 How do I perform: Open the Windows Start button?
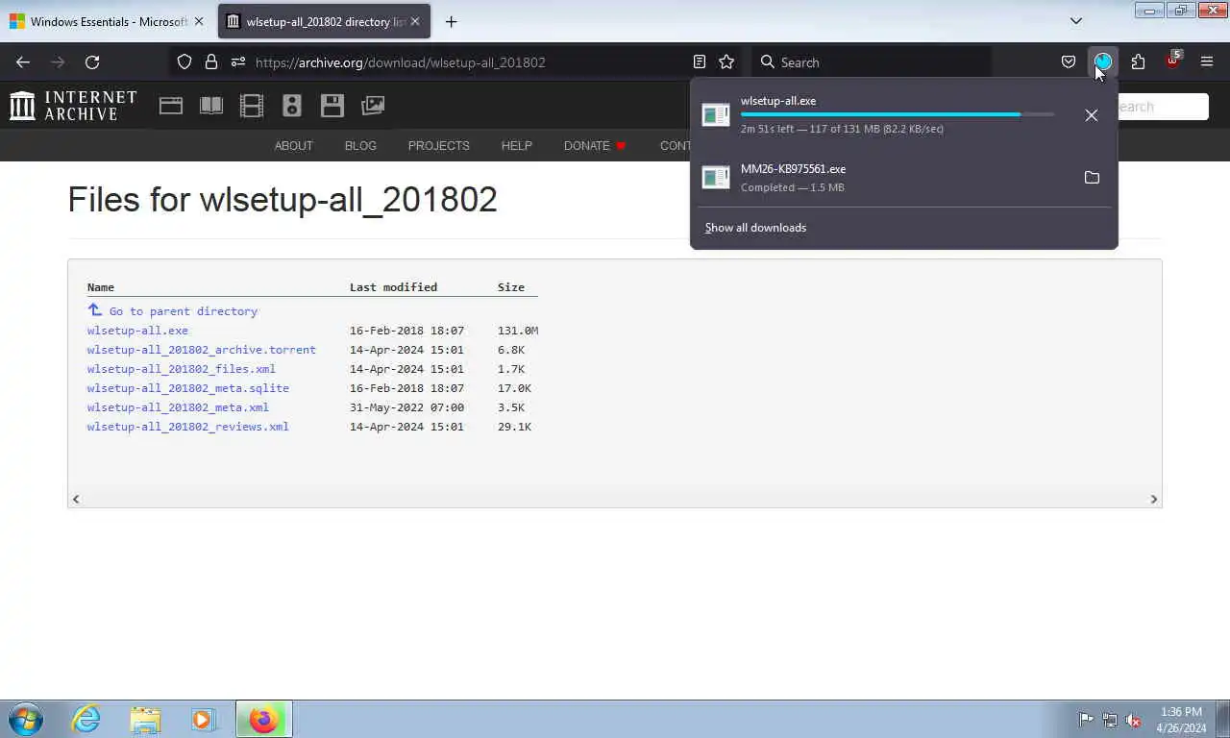point(26,719)
